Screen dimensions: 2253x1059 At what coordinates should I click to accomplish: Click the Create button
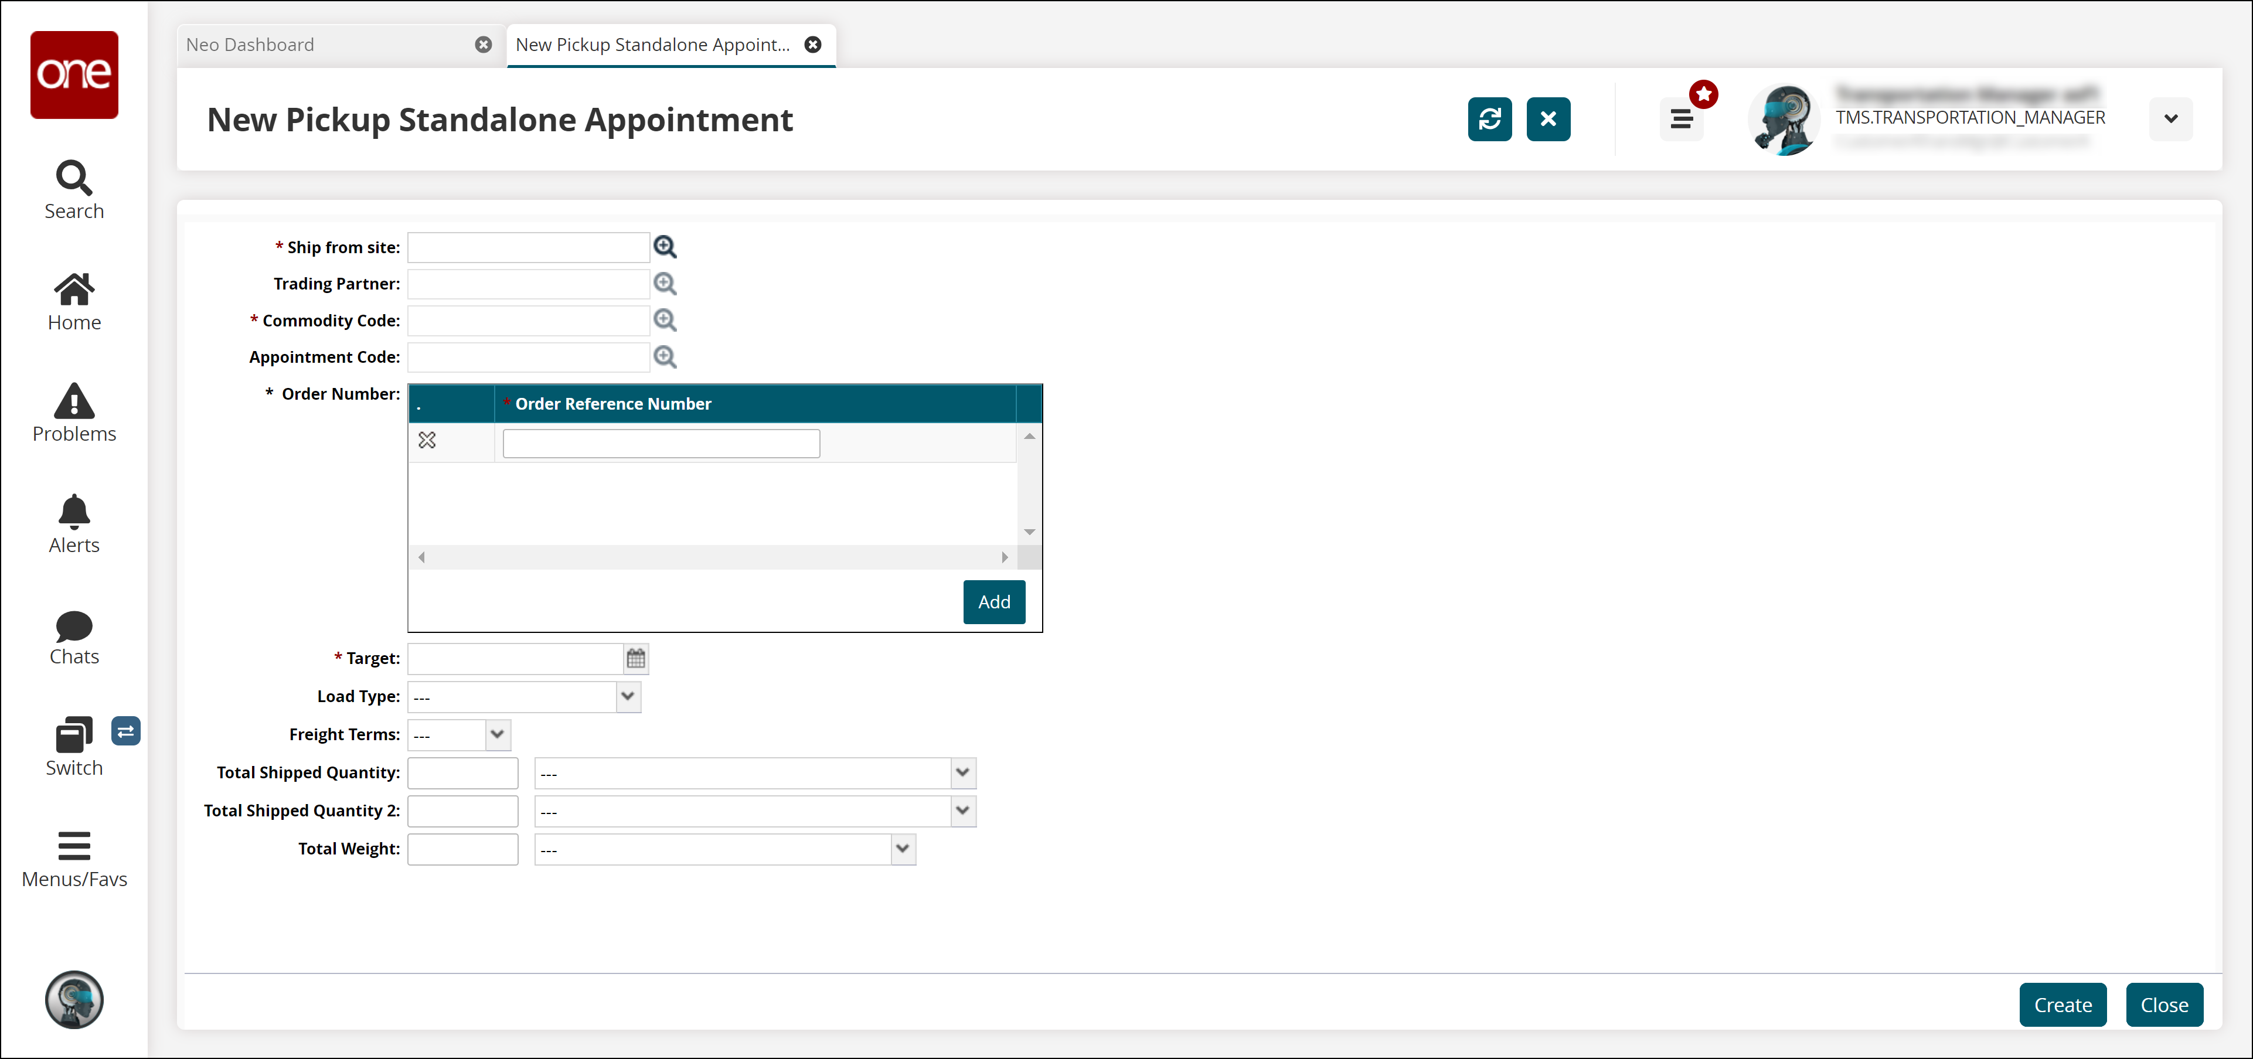[x=2061, y=1004]
